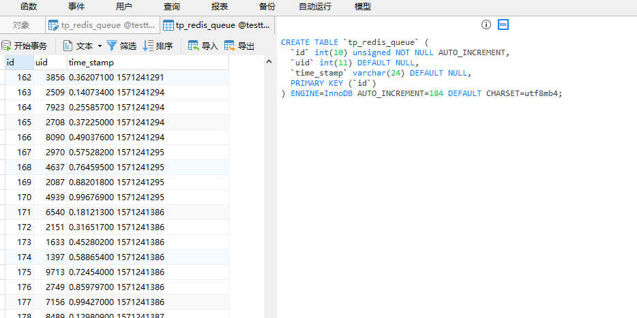Click the 开始事务 label
Screen dimensions: 637x318
pos(31,46)
